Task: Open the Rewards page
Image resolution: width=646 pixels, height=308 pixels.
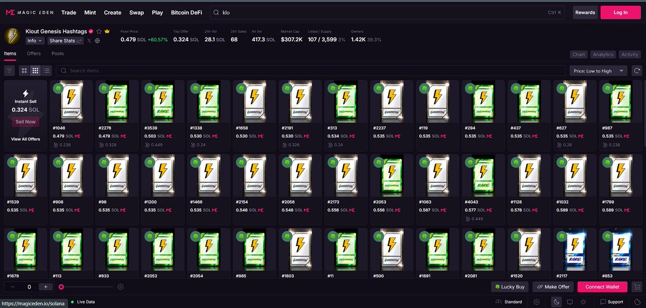Action: [585, 12]
